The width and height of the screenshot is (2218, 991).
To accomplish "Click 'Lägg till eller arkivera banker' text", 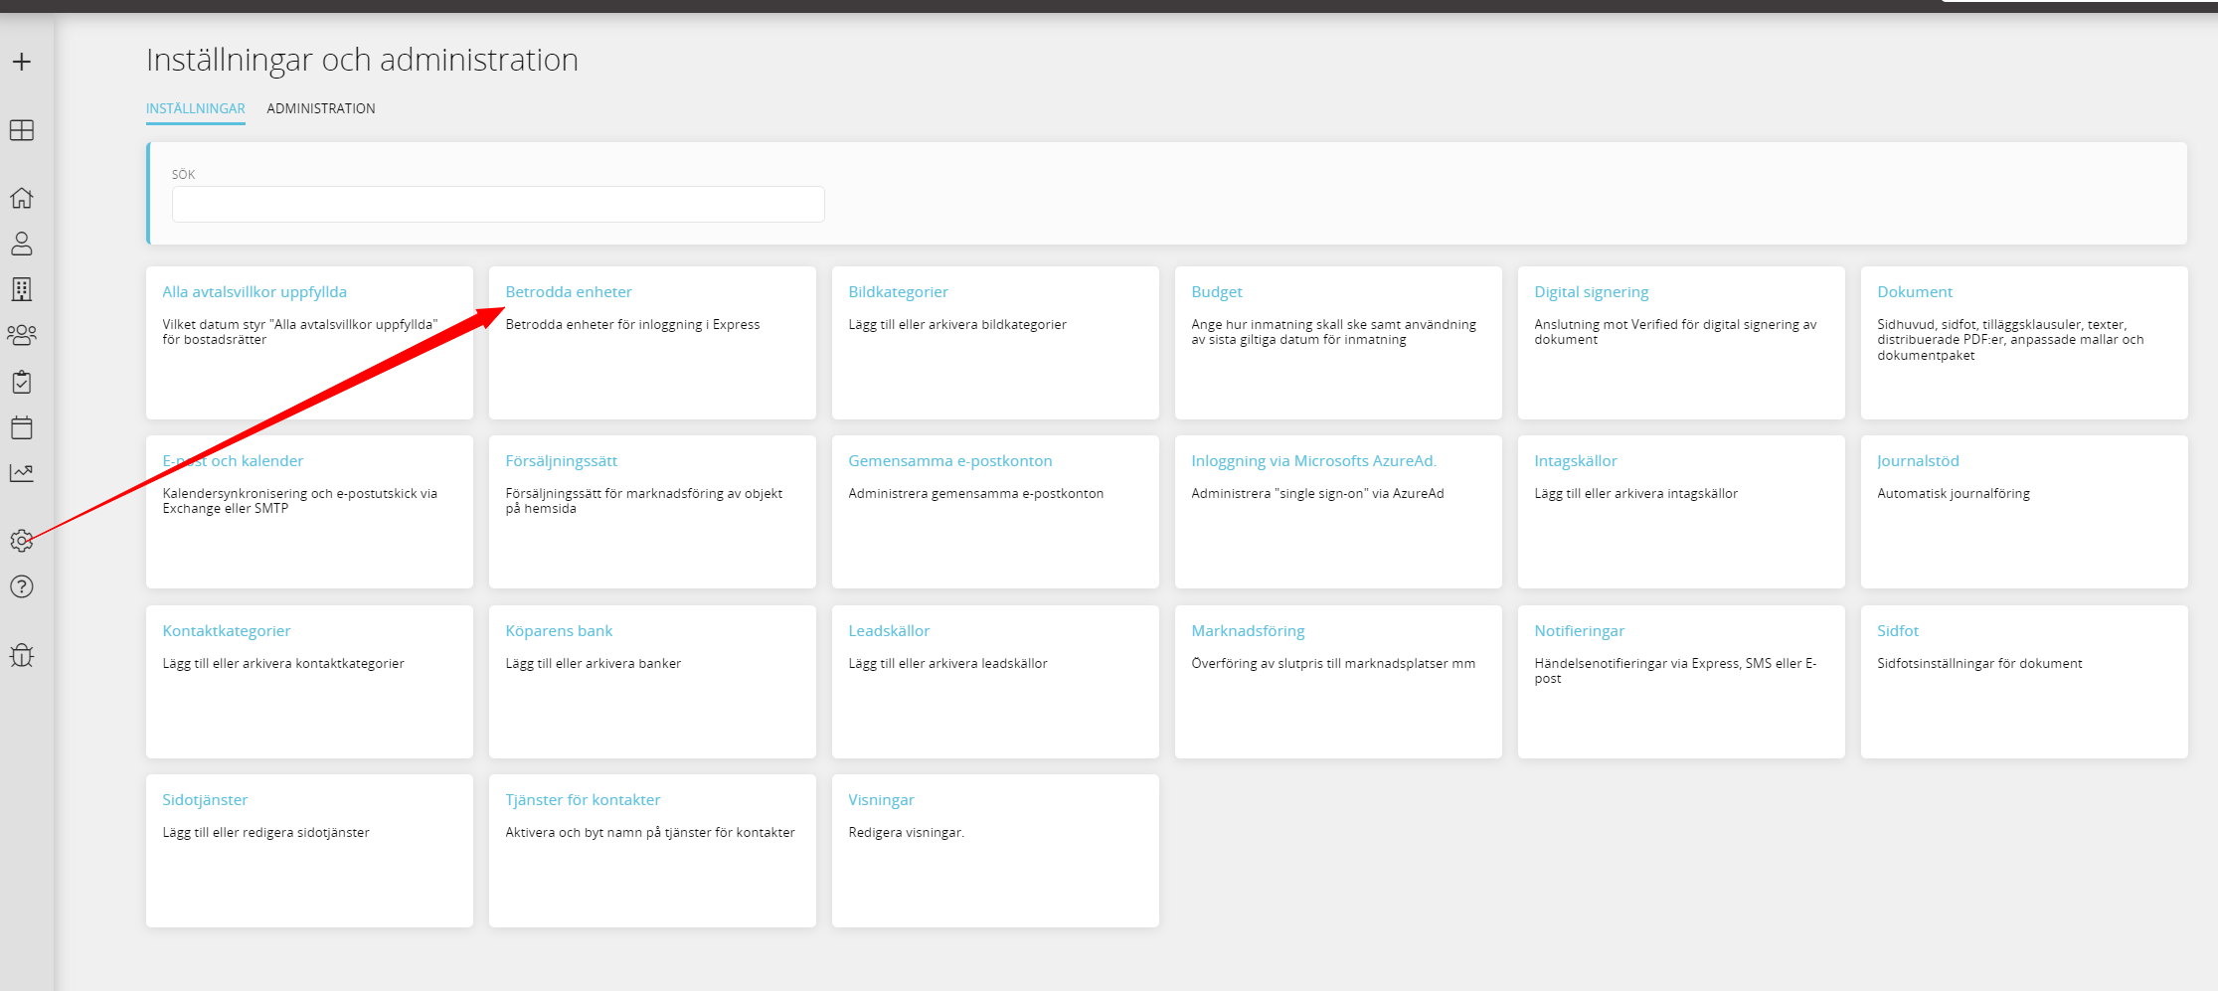I will click(594, 664).
